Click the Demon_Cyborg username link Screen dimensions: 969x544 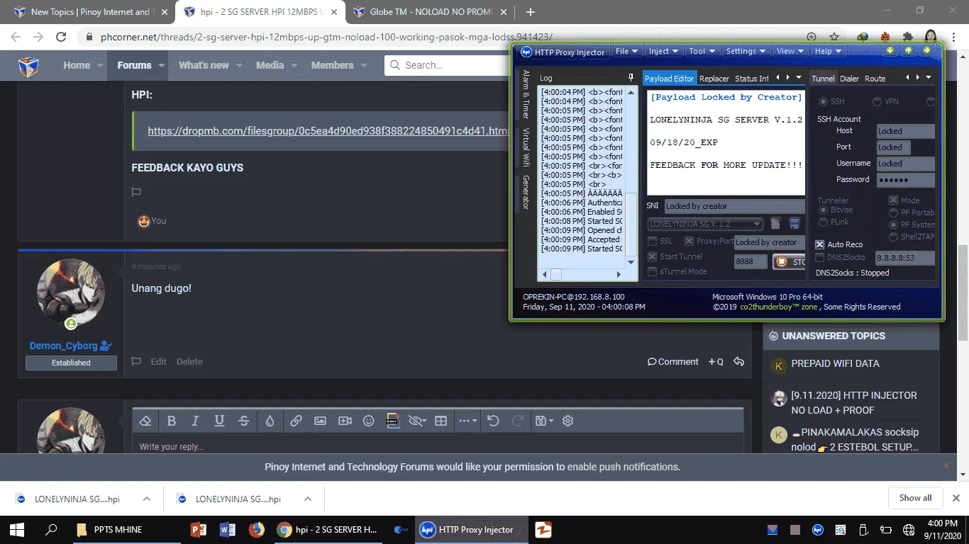(64, 346)
